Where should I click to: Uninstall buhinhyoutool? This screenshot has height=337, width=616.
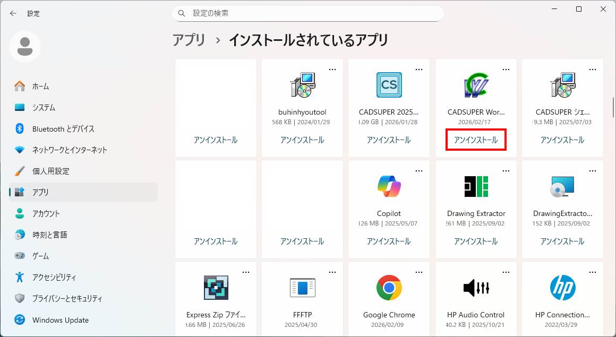coord(303,140)
